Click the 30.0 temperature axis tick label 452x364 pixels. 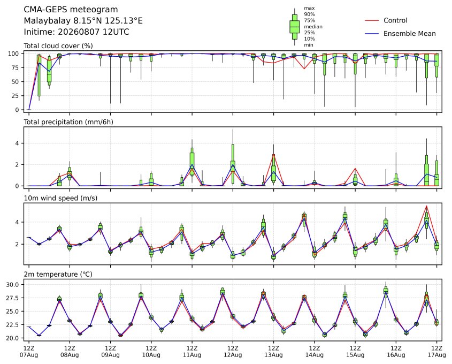tap(12, 285)
